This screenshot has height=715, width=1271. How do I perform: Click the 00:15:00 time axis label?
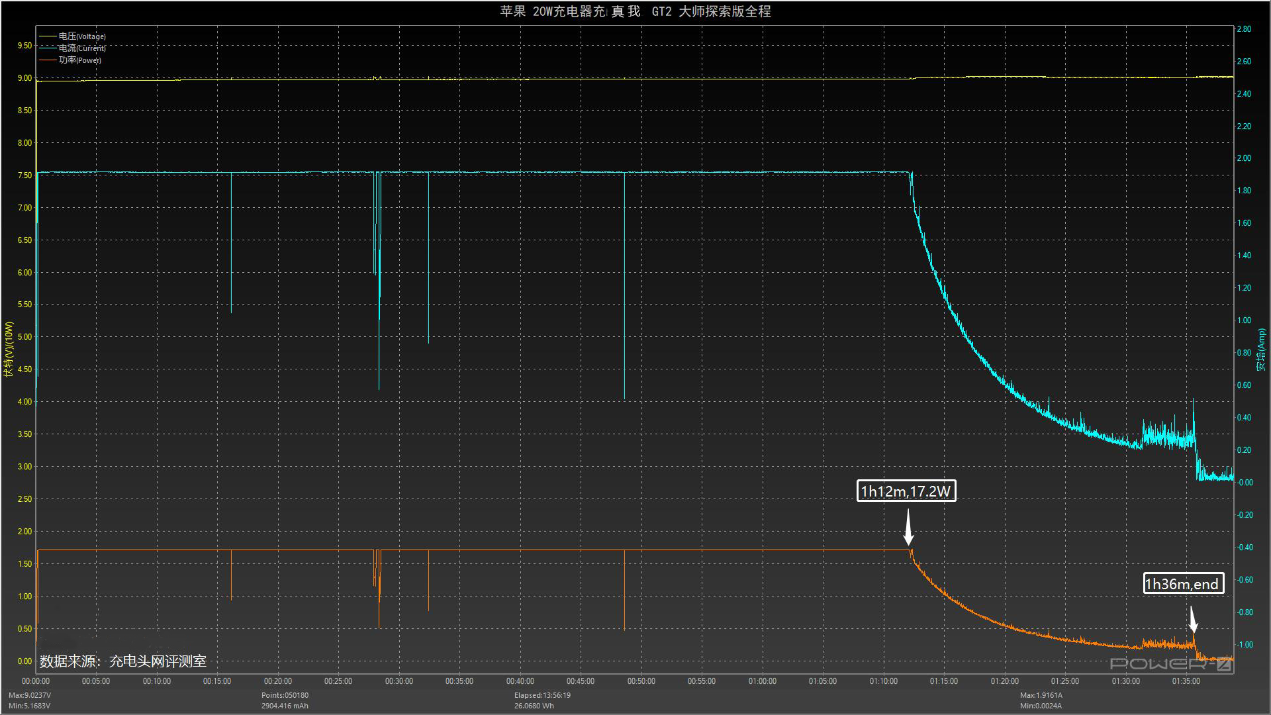(x=217, y=681)
